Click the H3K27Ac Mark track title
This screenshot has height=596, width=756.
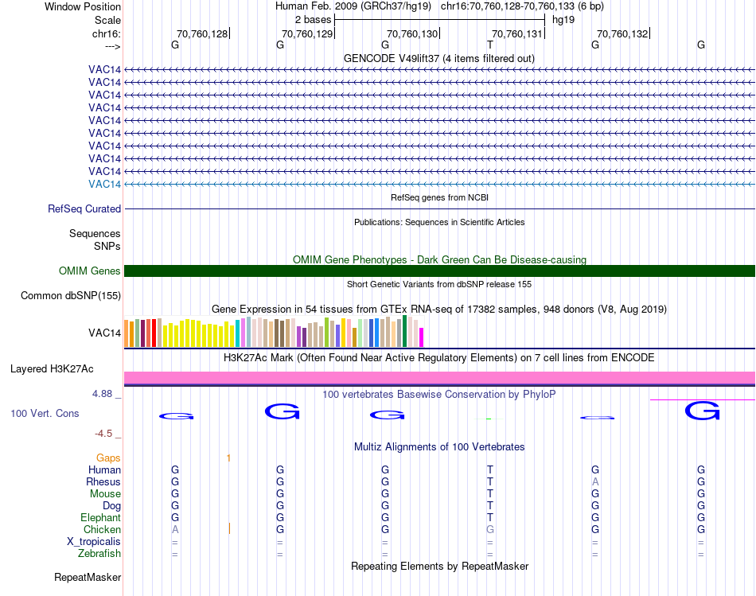tap(438, 358)
